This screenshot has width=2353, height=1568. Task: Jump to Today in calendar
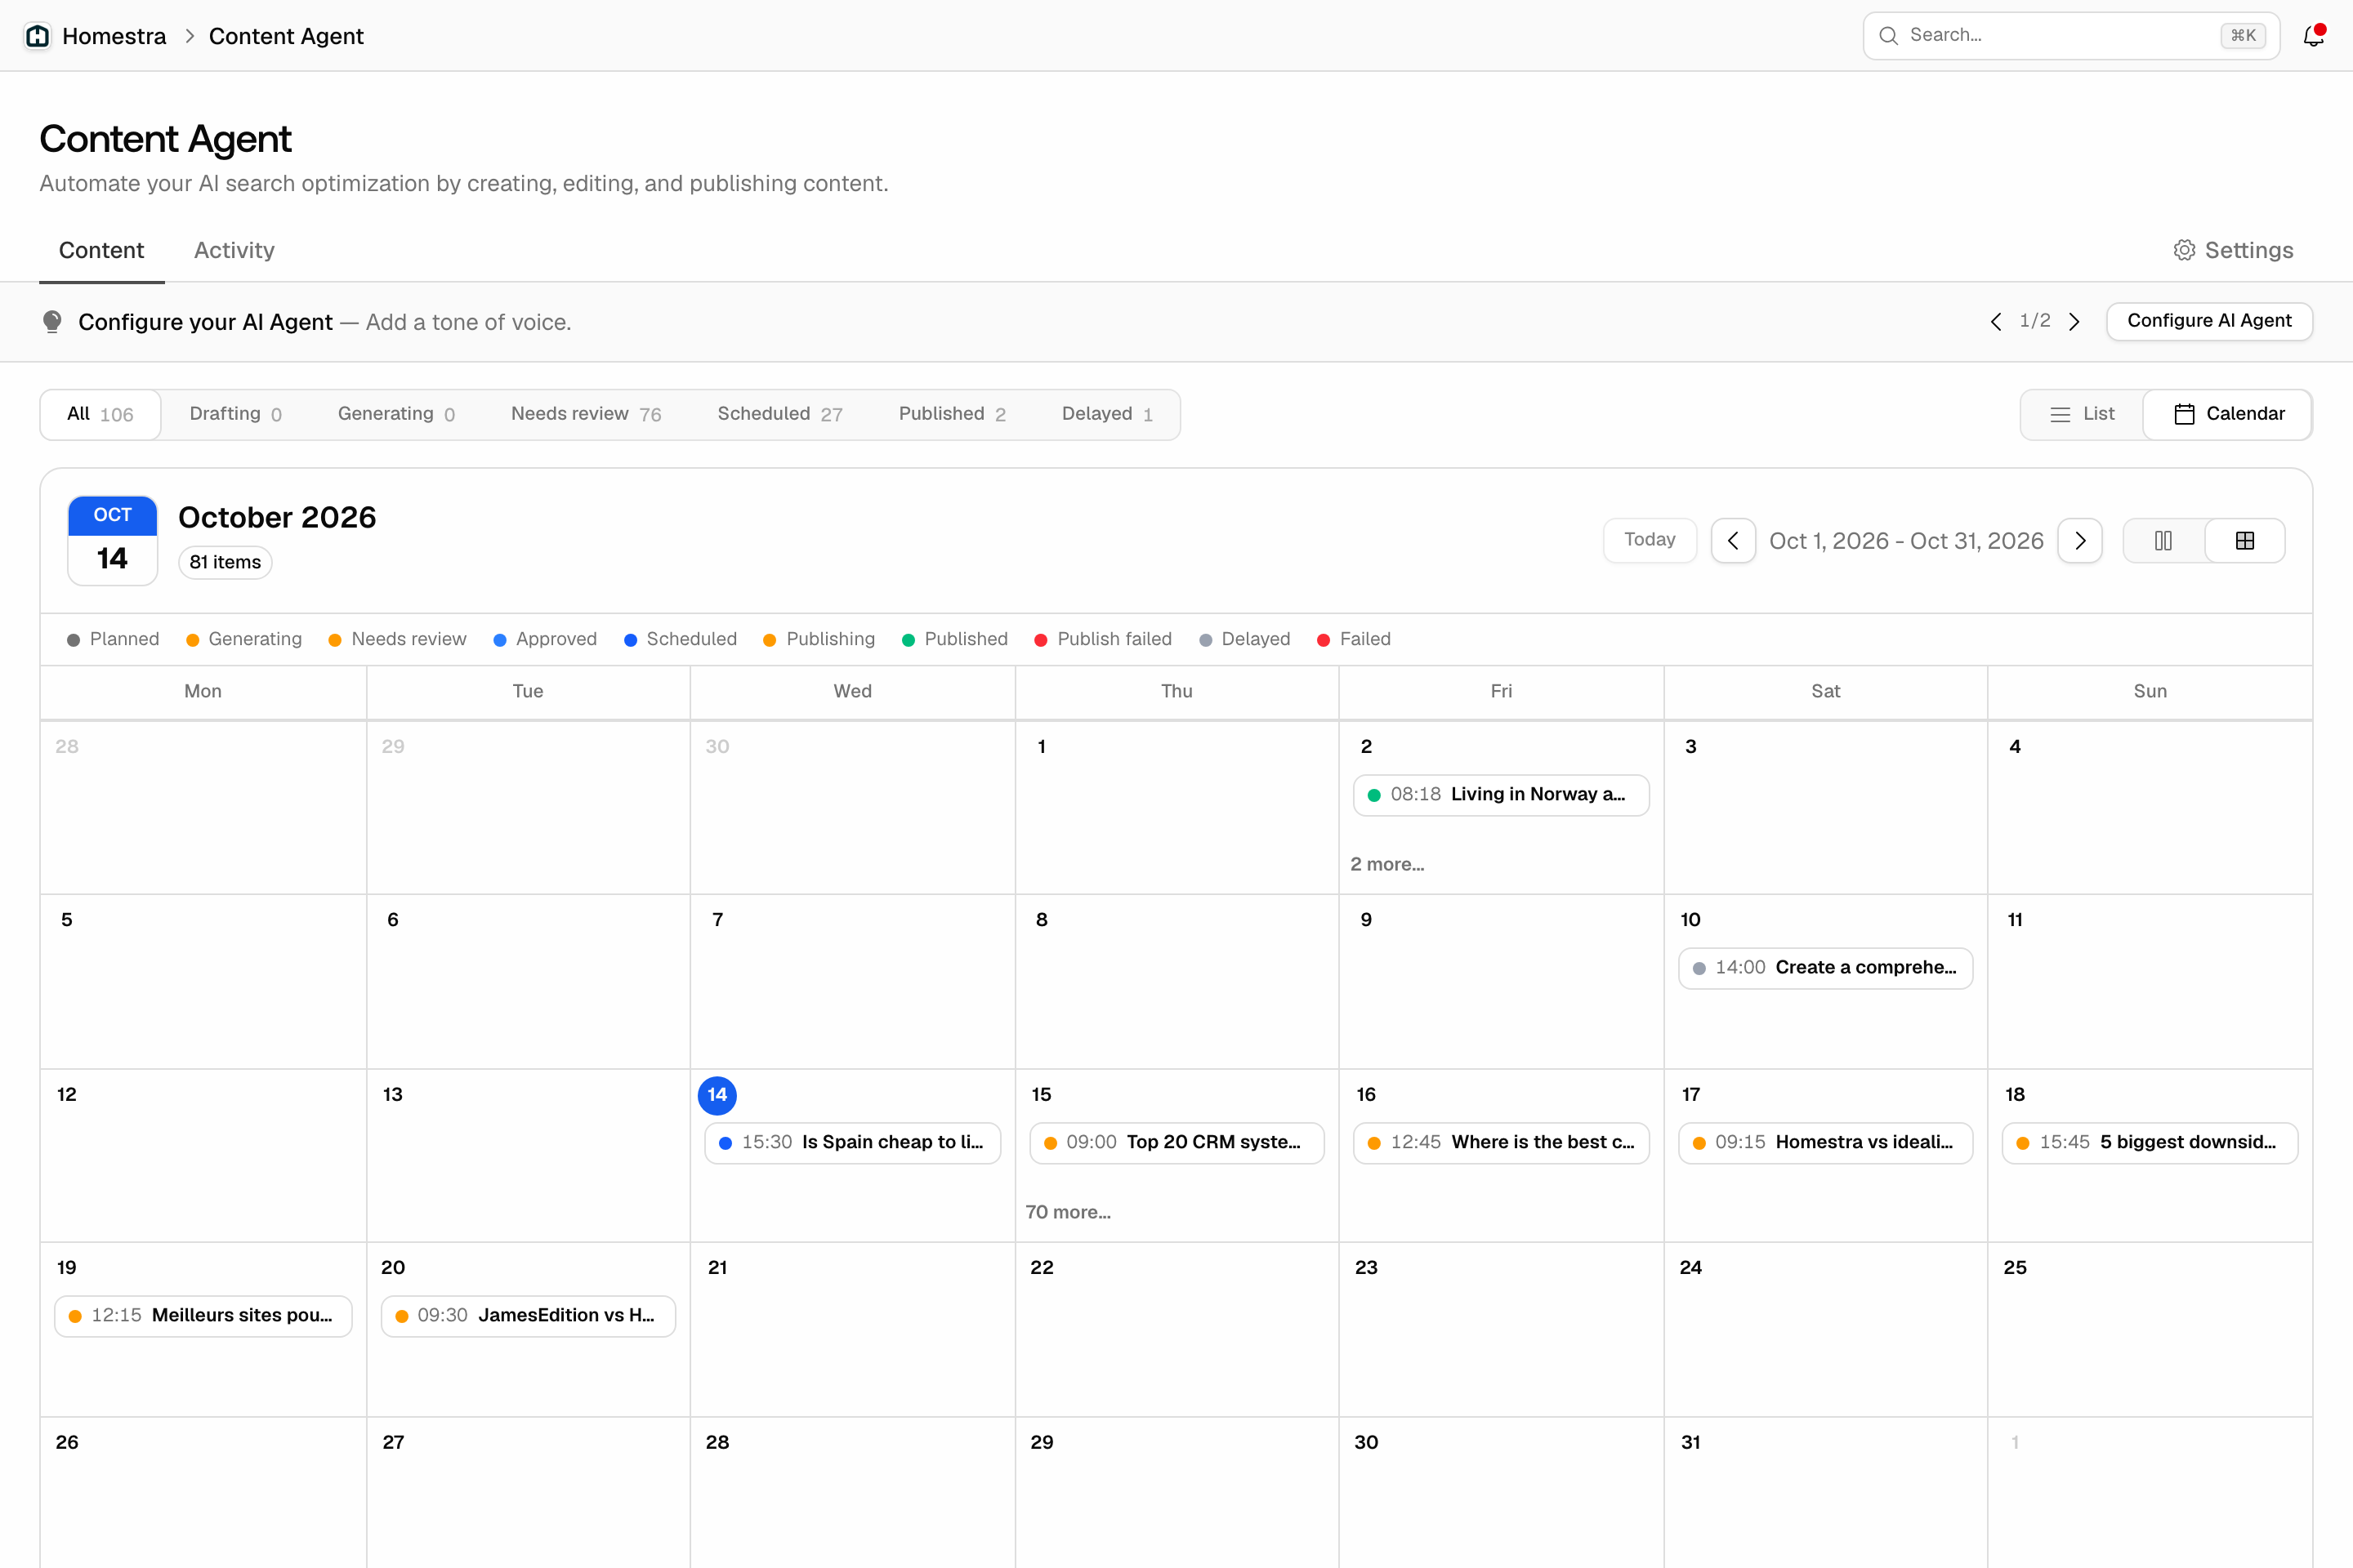(1650, 540)
